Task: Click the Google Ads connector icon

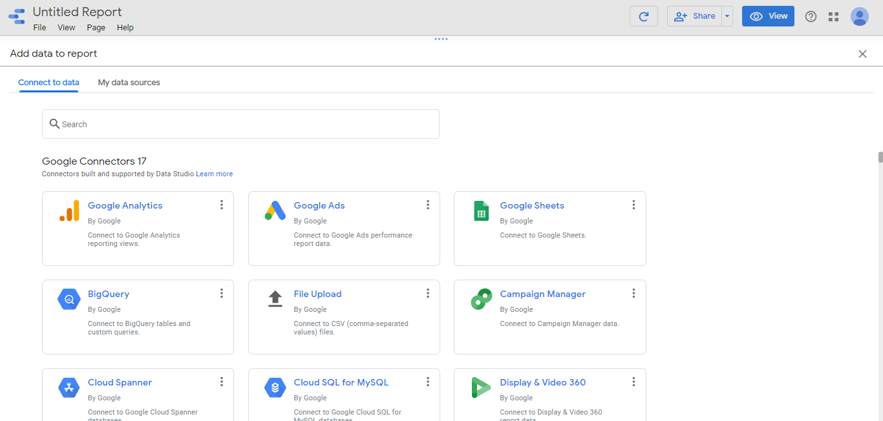Action: 275,211
